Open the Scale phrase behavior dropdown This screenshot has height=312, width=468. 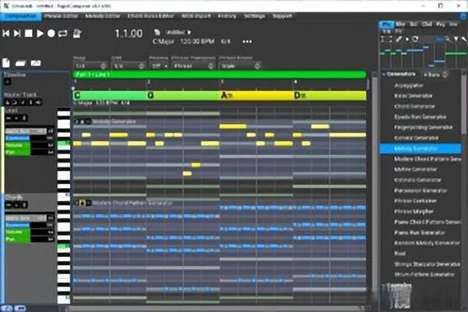[x=240, y=66]
